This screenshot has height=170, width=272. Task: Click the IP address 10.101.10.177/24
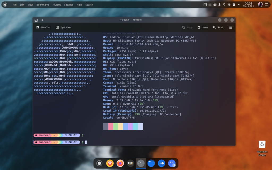click(x=153, y=111)
